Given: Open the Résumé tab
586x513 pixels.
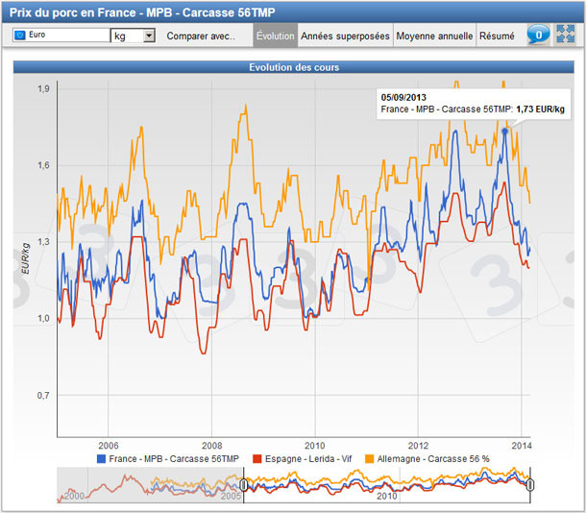Looking at the screenshot, I should click(x=497, y=36).
